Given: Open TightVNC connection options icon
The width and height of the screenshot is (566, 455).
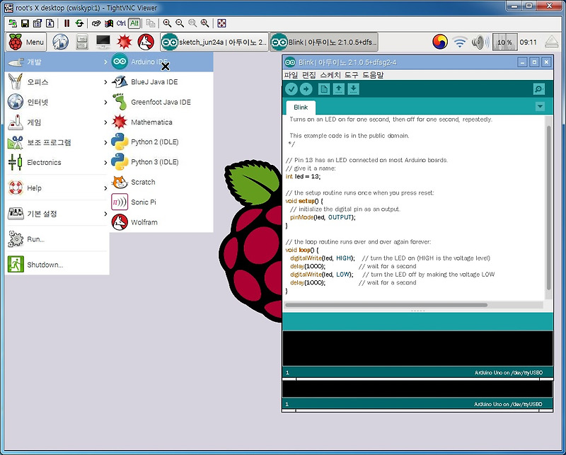Looking at the screenshot, I should (37, 23).
